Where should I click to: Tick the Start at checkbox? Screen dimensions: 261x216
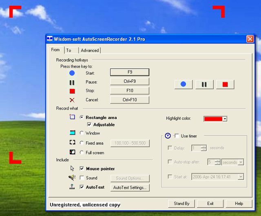(170, 176)
